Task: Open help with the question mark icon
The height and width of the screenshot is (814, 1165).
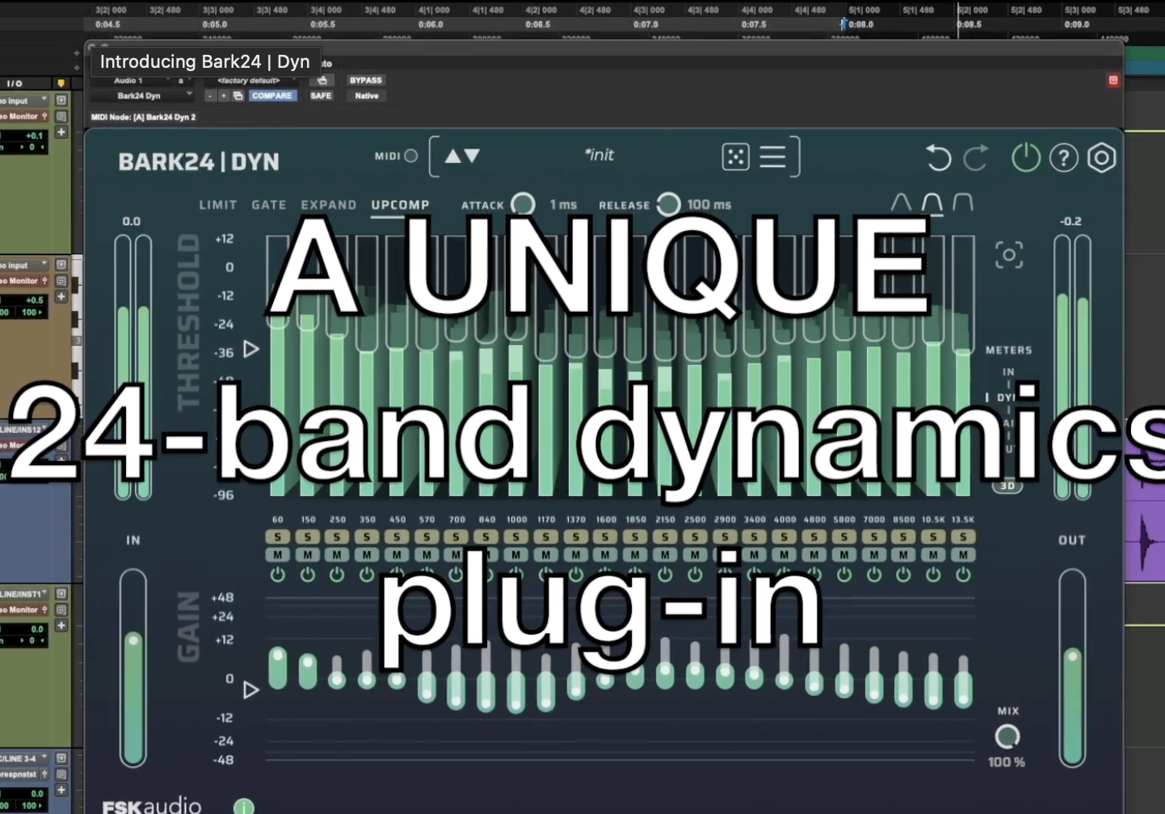Action: click(1064, 157)
